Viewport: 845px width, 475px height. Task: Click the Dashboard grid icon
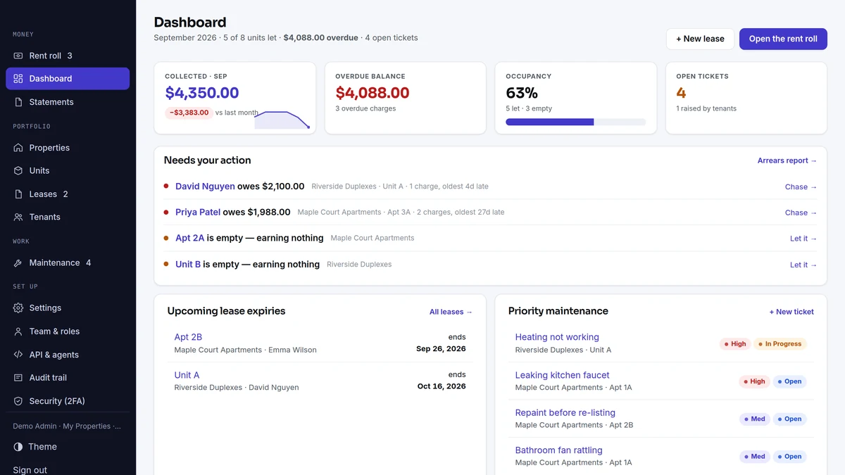tap(18, 79)
